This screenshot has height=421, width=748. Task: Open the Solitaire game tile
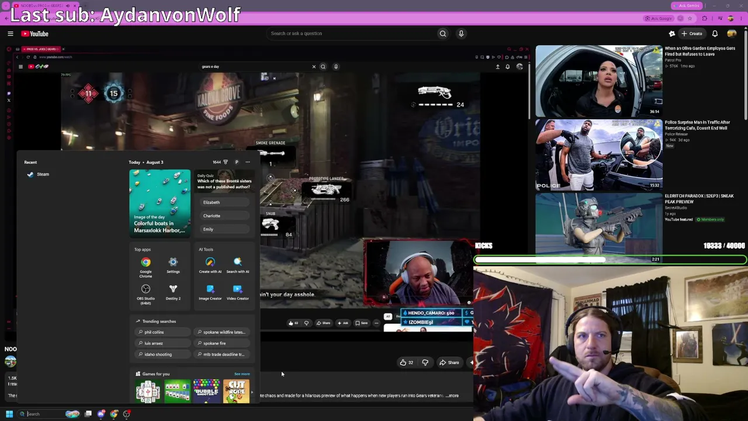tap(177, 391)
